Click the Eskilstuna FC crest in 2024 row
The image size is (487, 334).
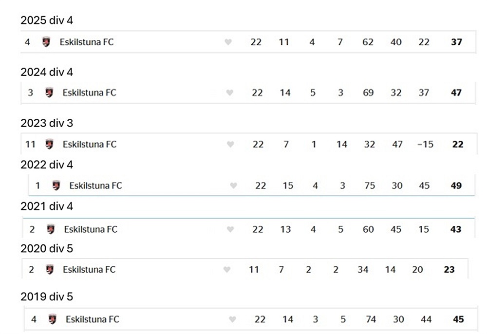[x=49, y=93]
